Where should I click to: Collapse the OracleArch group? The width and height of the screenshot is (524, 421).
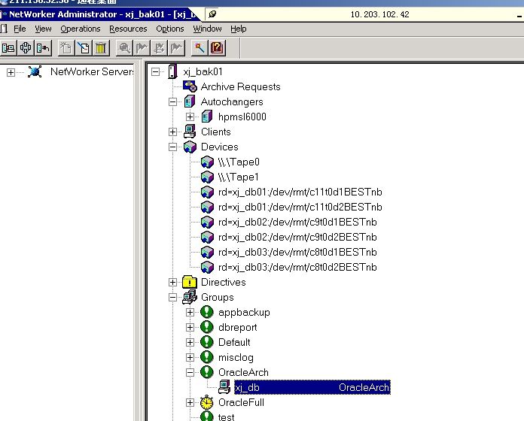tap(190, 372)
